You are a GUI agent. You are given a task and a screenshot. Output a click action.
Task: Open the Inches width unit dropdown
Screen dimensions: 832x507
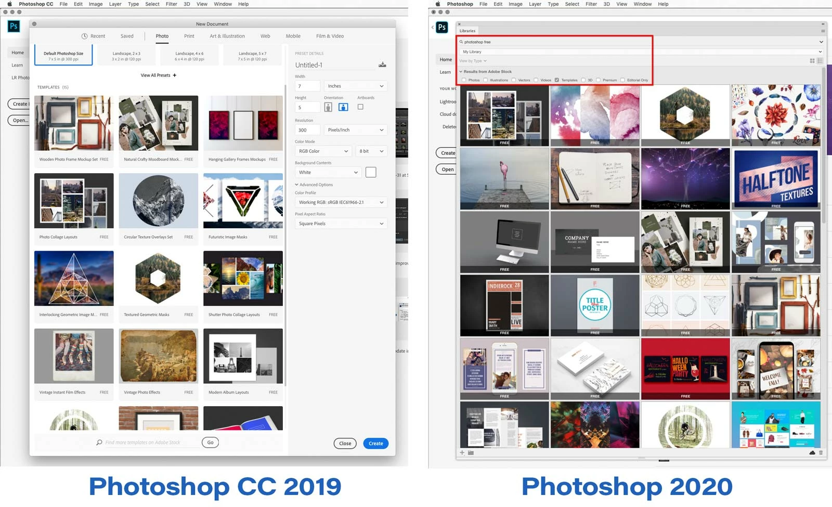point(356,86)
